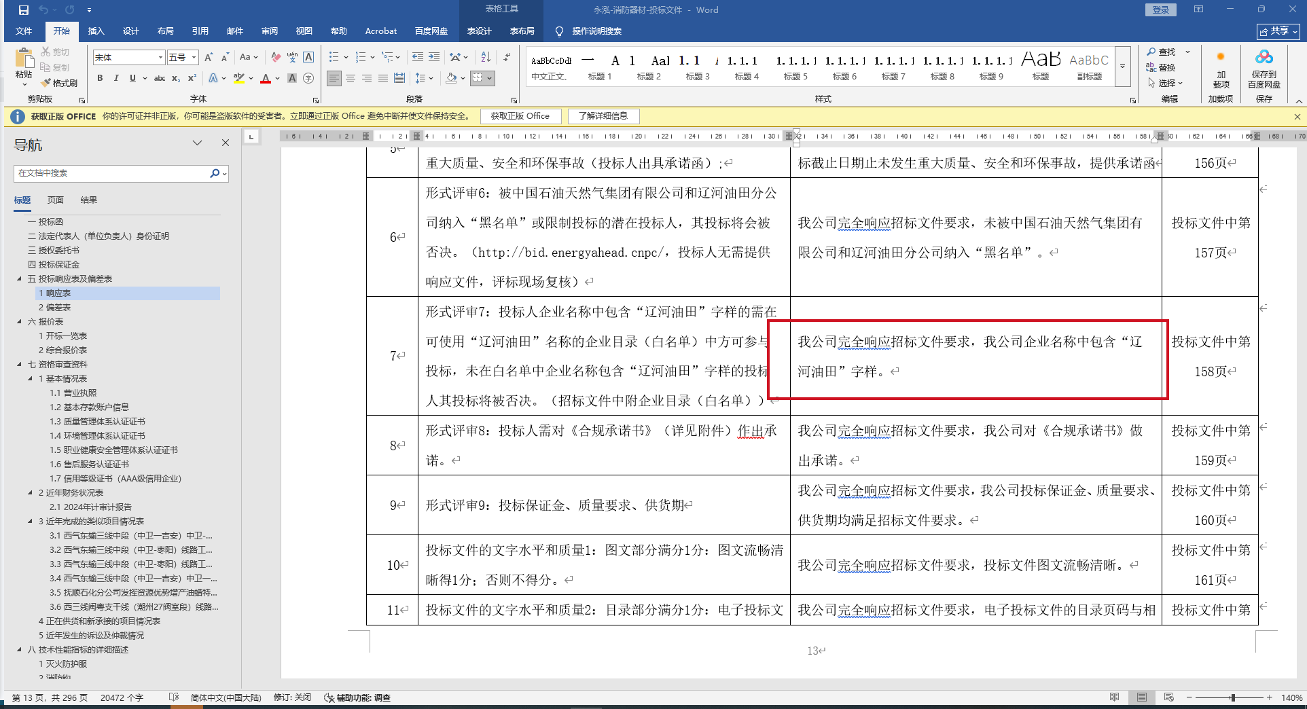Collapse the 七 资格审查资料 tree node
The width and height of the screenshot is (1307, 709).
coord(20,365)
